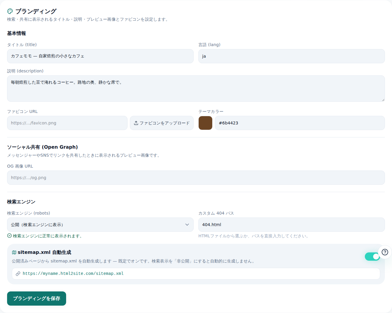Click the ソーシャル共有 (Open Graph) heading
Image resolution: width=392 pixels, height=313 pixels.
pyautogui.click(x=43, y=147)
